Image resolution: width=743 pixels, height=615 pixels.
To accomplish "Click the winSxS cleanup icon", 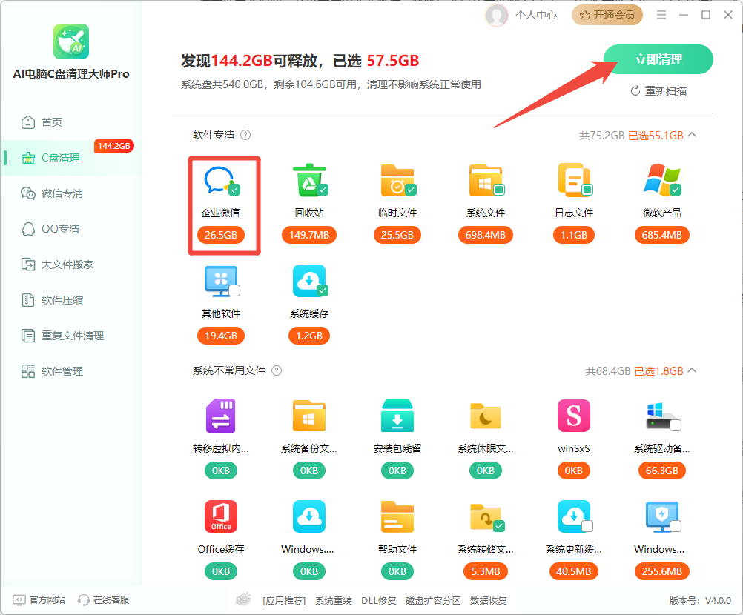I will [573, 415].
